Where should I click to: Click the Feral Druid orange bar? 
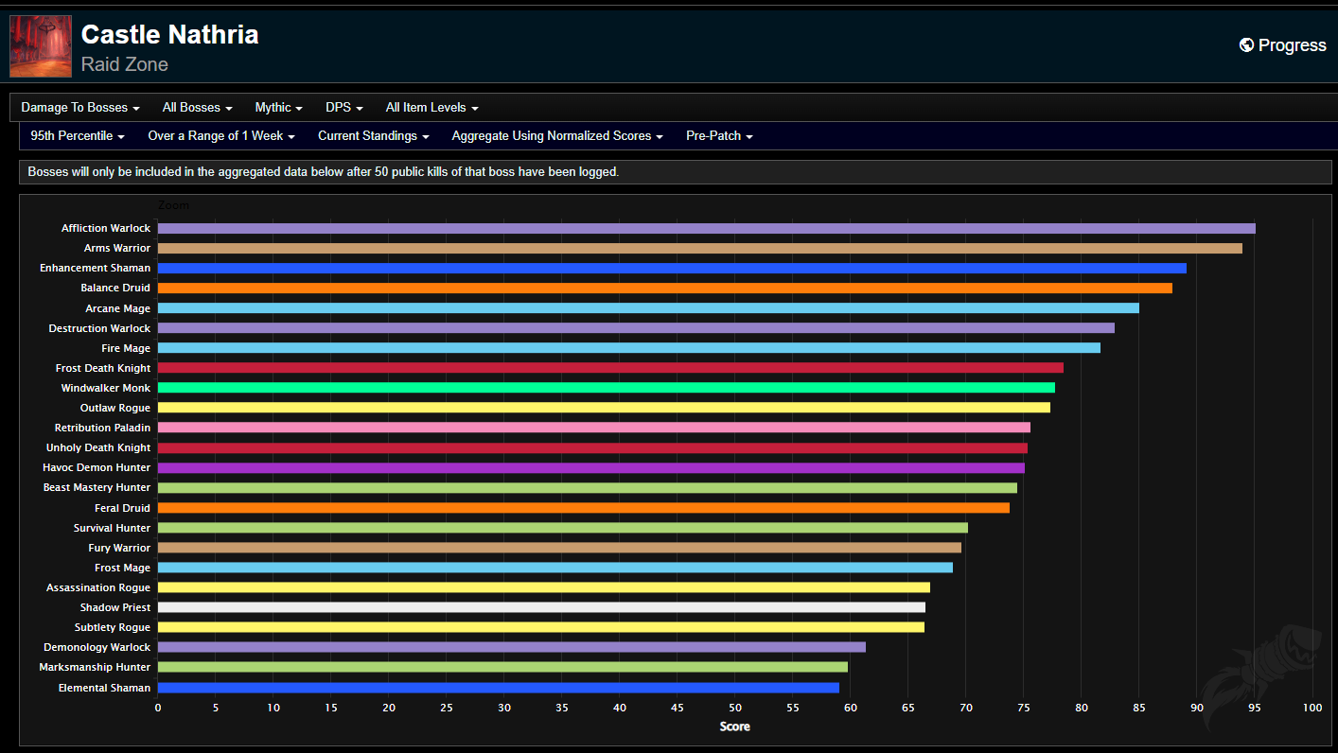[x=584, y=508]
